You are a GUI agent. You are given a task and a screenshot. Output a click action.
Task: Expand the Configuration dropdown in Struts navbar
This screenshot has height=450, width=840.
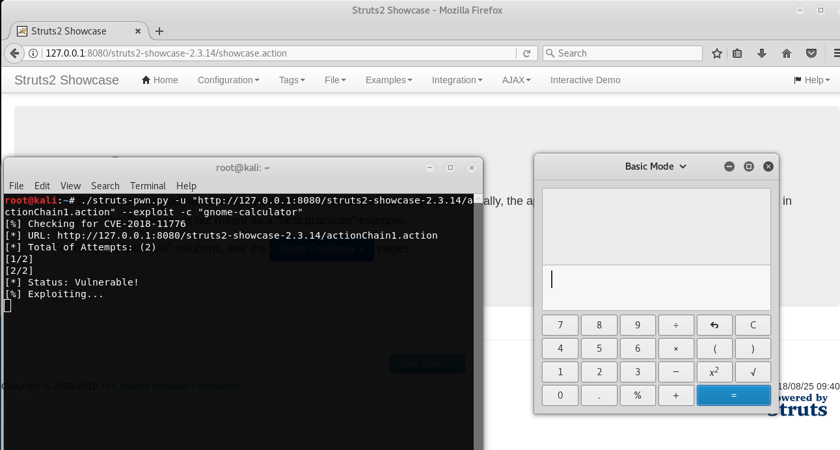tap(228, 80)
